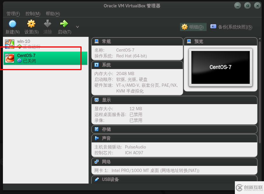Viewport: 264px width, 194px height.
Task: Click the boot order 软驱, 光驱, 硬盘 text
Action: (132, 79)
